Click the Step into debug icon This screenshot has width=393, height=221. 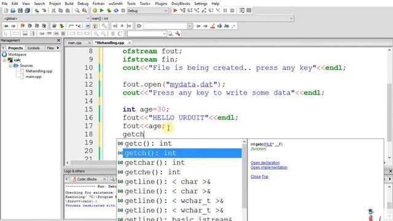196,10
